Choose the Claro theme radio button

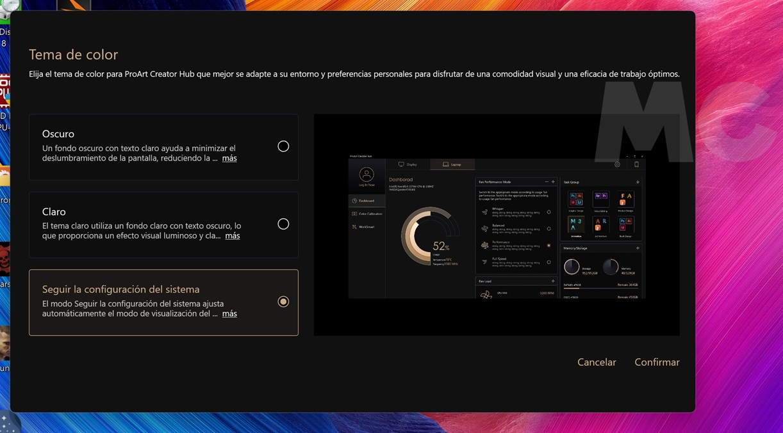coord(283,224)
